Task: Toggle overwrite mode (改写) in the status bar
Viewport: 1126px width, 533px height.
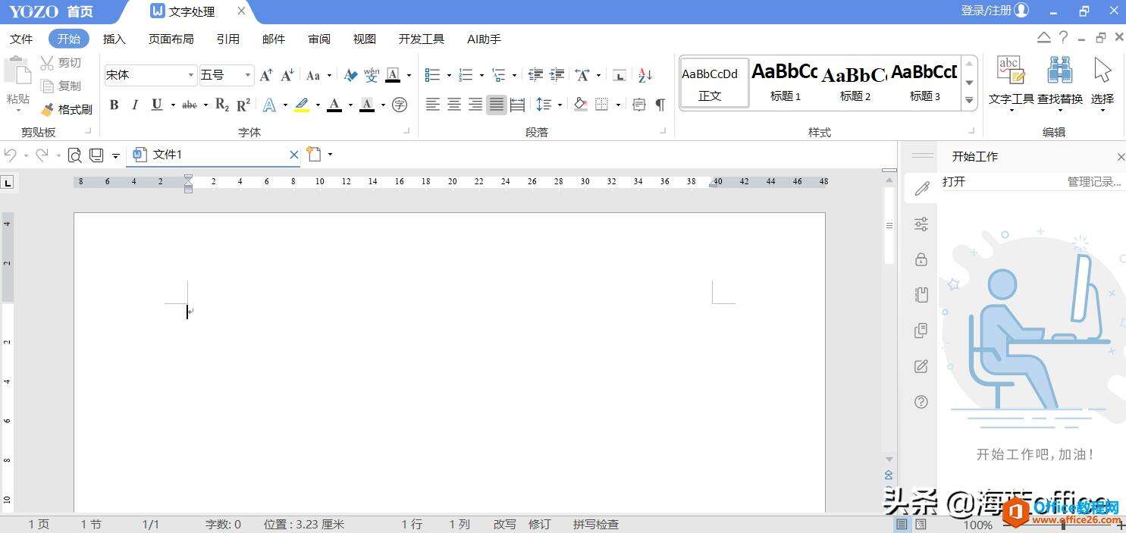Action: coord(504,524)
